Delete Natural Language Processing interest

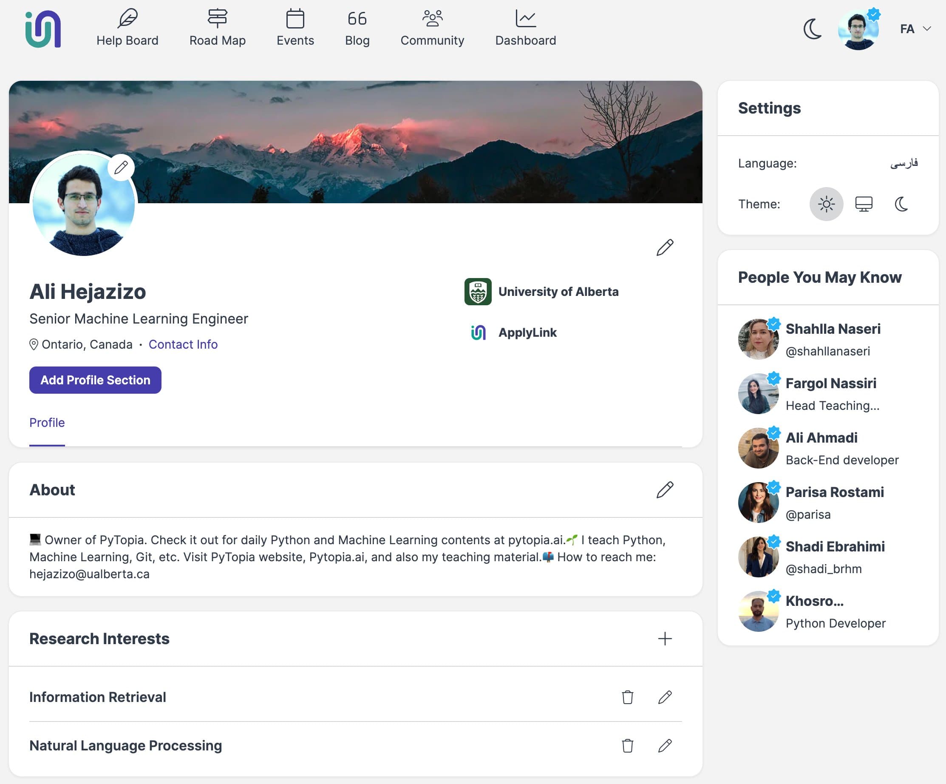pyautogui.click(x=628, y=746)
